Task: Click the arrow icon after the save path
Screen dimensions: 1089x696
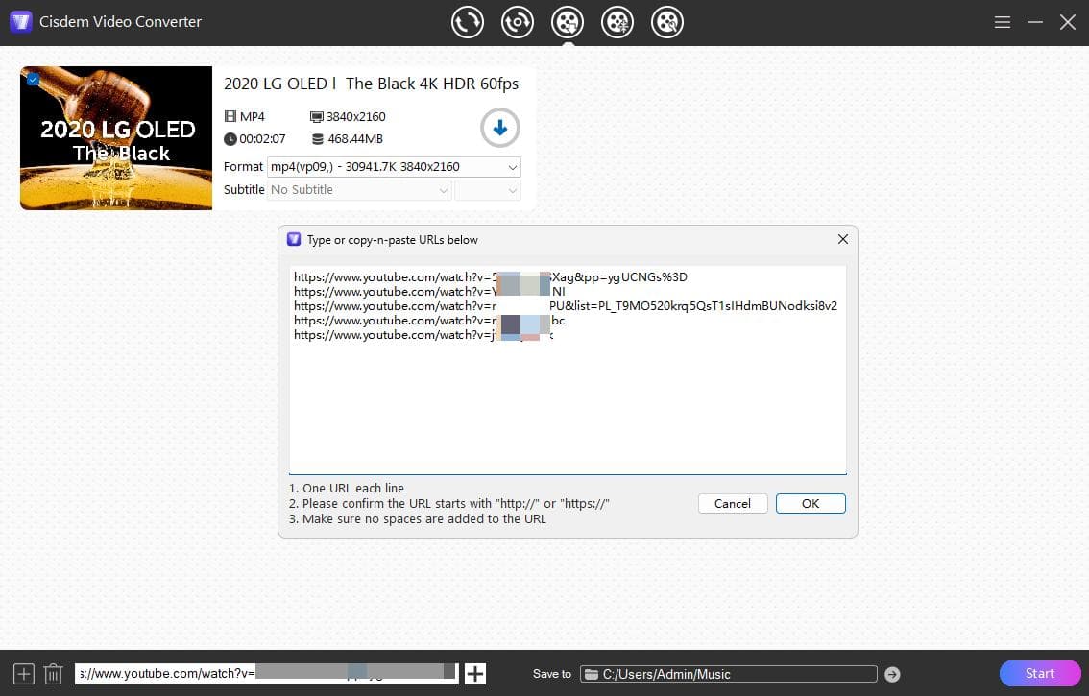Action: pos(892,674)
